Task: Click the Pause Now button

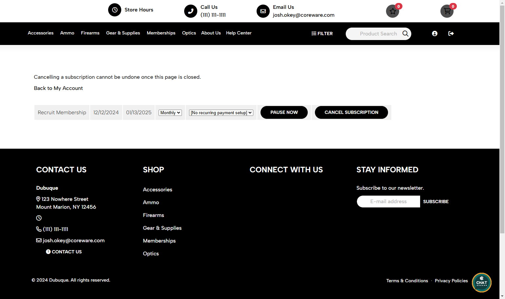Action: coord(284,112)
